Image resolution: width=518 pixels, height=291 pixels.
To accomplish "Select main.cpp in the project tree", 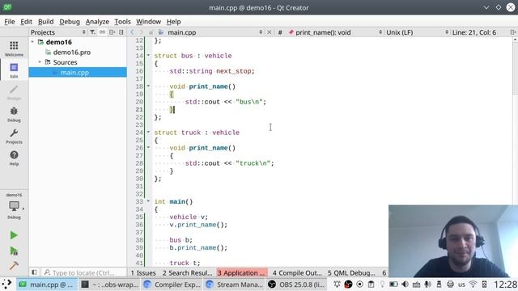I will 78,72.
